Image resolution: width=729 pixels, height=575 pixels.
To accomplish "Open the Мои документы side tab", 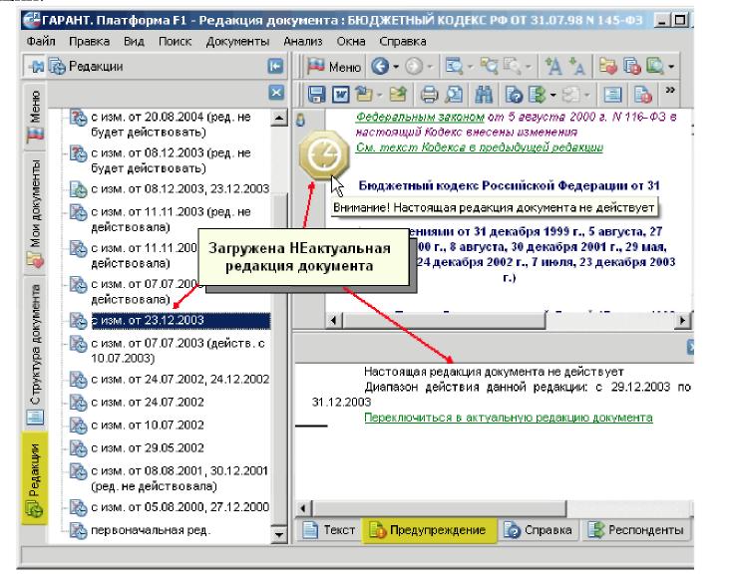I will click(x=35, y=212).
